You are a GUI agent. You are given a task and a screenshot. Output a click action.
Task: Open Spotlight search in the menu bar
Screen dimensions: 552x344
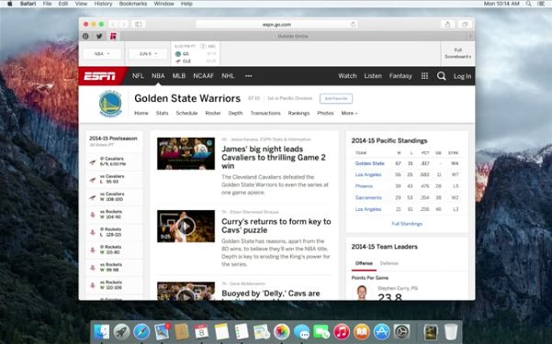coord(528,4)
